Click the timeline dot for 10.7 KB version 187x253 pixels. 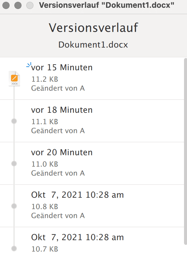click(x=14, y=248)
